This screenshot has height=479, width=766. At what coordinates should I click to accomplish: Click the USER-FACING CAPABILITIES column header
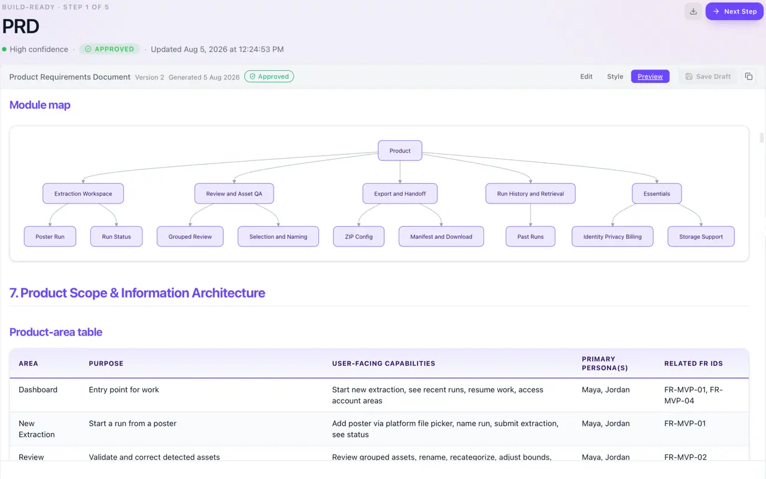[384, 363]
